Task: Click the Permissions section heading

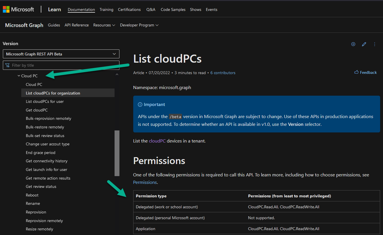Action: tap(159, 161)
